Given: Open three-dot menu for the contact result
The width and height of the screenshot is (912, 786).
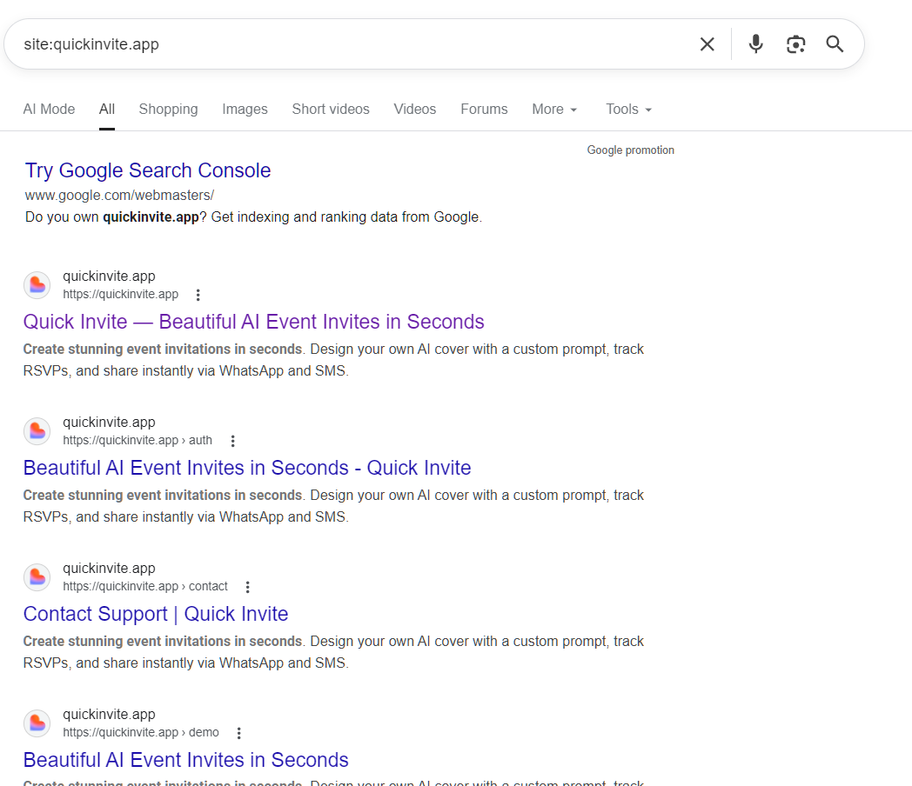Looking at the screenshot, I should coord(248,587).
